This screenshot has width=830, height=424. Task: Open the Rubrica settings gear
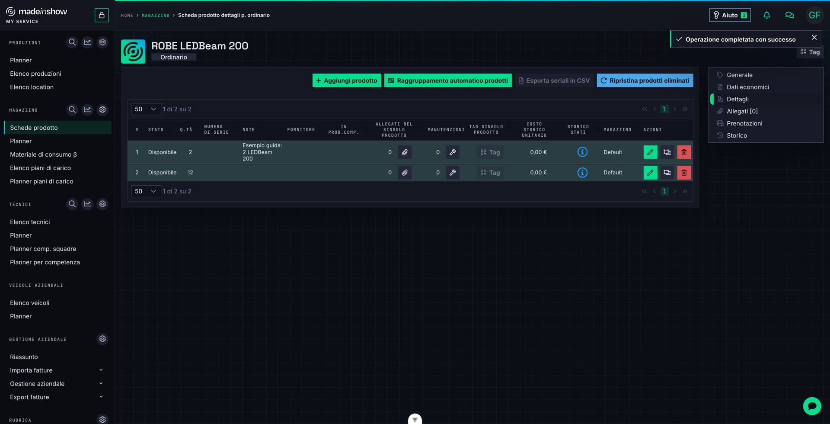click(x=102, y=419)
